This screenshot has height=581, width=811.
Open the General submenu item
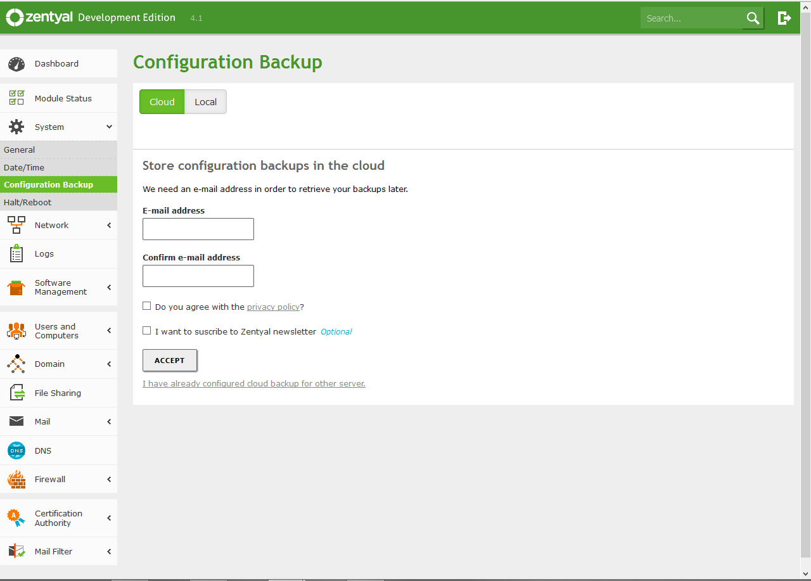tap(58, 150)
